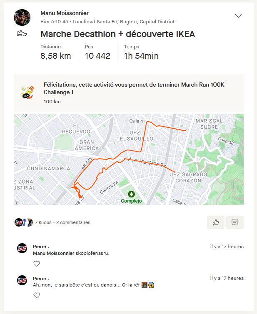Click the second comment's Pierre author name
The image size is (257, 314).
coord(40,278)
